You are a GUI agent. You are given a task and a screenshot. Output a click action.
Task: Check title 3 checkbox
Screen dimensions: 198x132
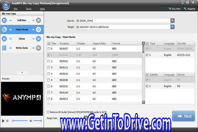[x=49, y=67]
